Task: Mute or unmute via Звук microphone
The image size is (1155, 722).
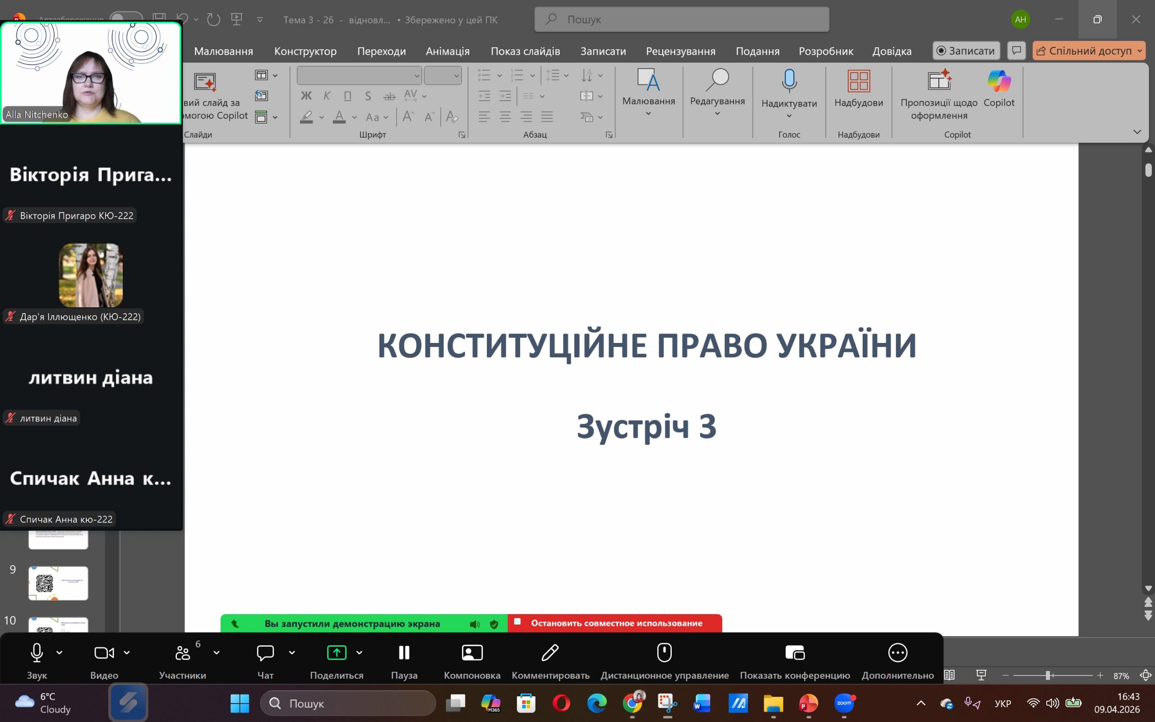Action: [x=37, y=653]
